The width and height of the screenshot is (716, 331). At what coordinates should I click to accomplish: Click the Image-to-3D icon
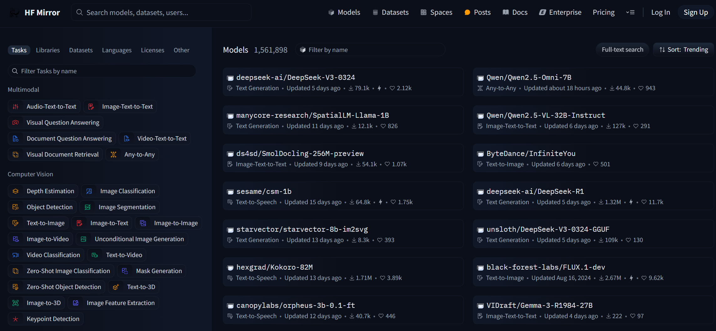point(15,303)
